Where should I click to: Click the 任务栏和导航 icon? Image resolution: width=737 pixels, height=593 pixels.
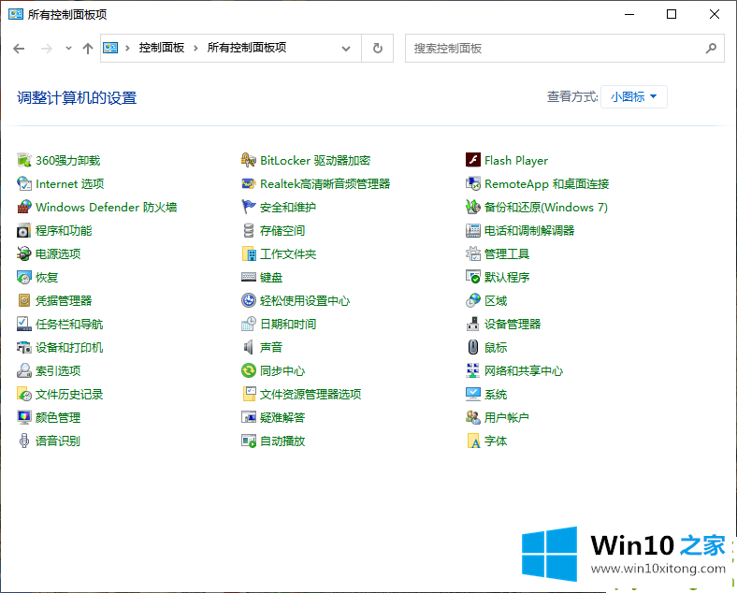pyautogui.click(x=24, y=325)
